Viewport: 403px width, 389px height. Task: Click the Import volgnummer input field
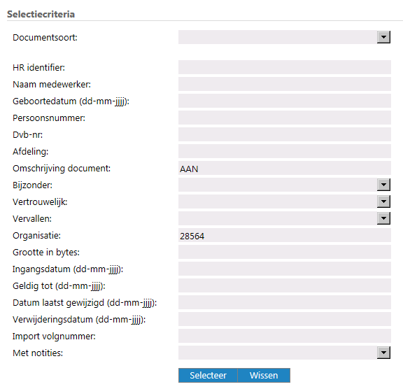285,336
